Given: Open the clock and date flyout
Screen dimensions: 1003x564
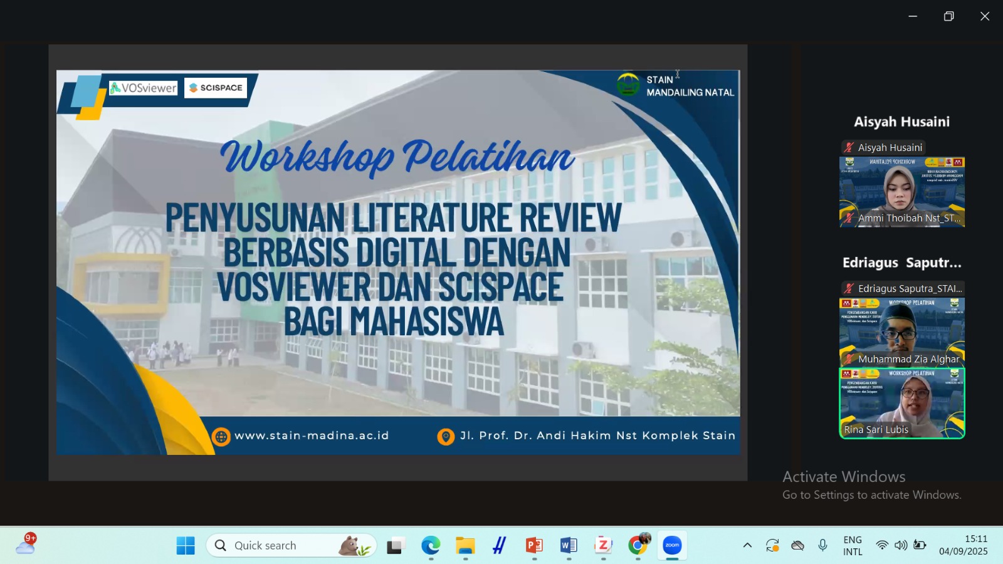Looking at the screenshot, I should tap(963, 545).
